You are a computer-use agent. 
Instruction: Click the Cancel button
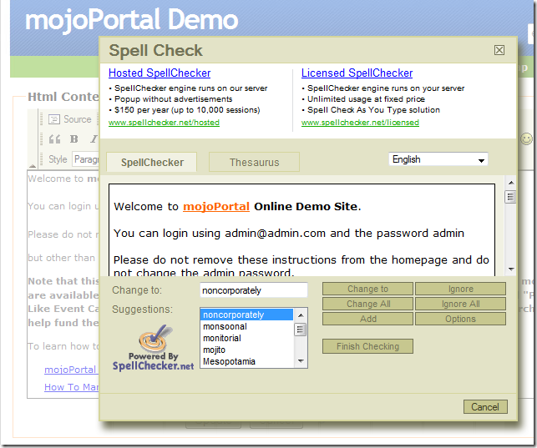pyautogui.click(x=485, y=407)
